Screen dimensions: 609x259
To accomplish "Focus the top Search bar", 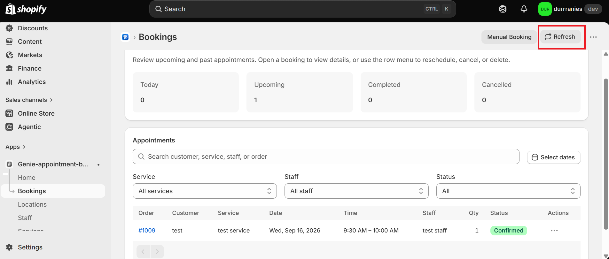I will [x=302, y=9].
